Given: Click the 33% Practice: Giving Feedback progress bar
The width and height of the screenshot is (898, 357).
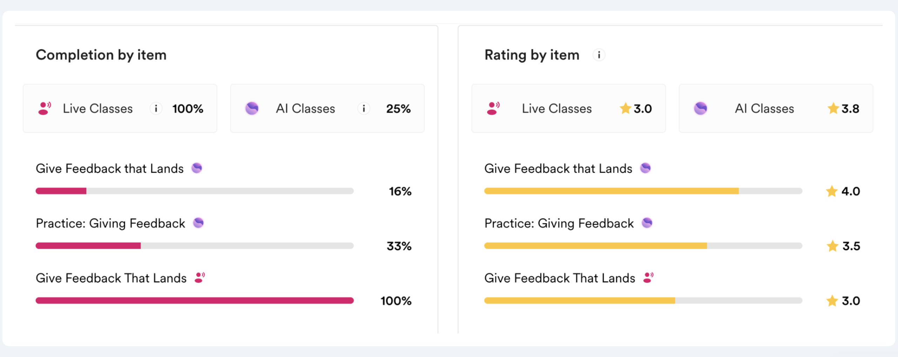Looking at the screenshot, I should tap(195, 246).
